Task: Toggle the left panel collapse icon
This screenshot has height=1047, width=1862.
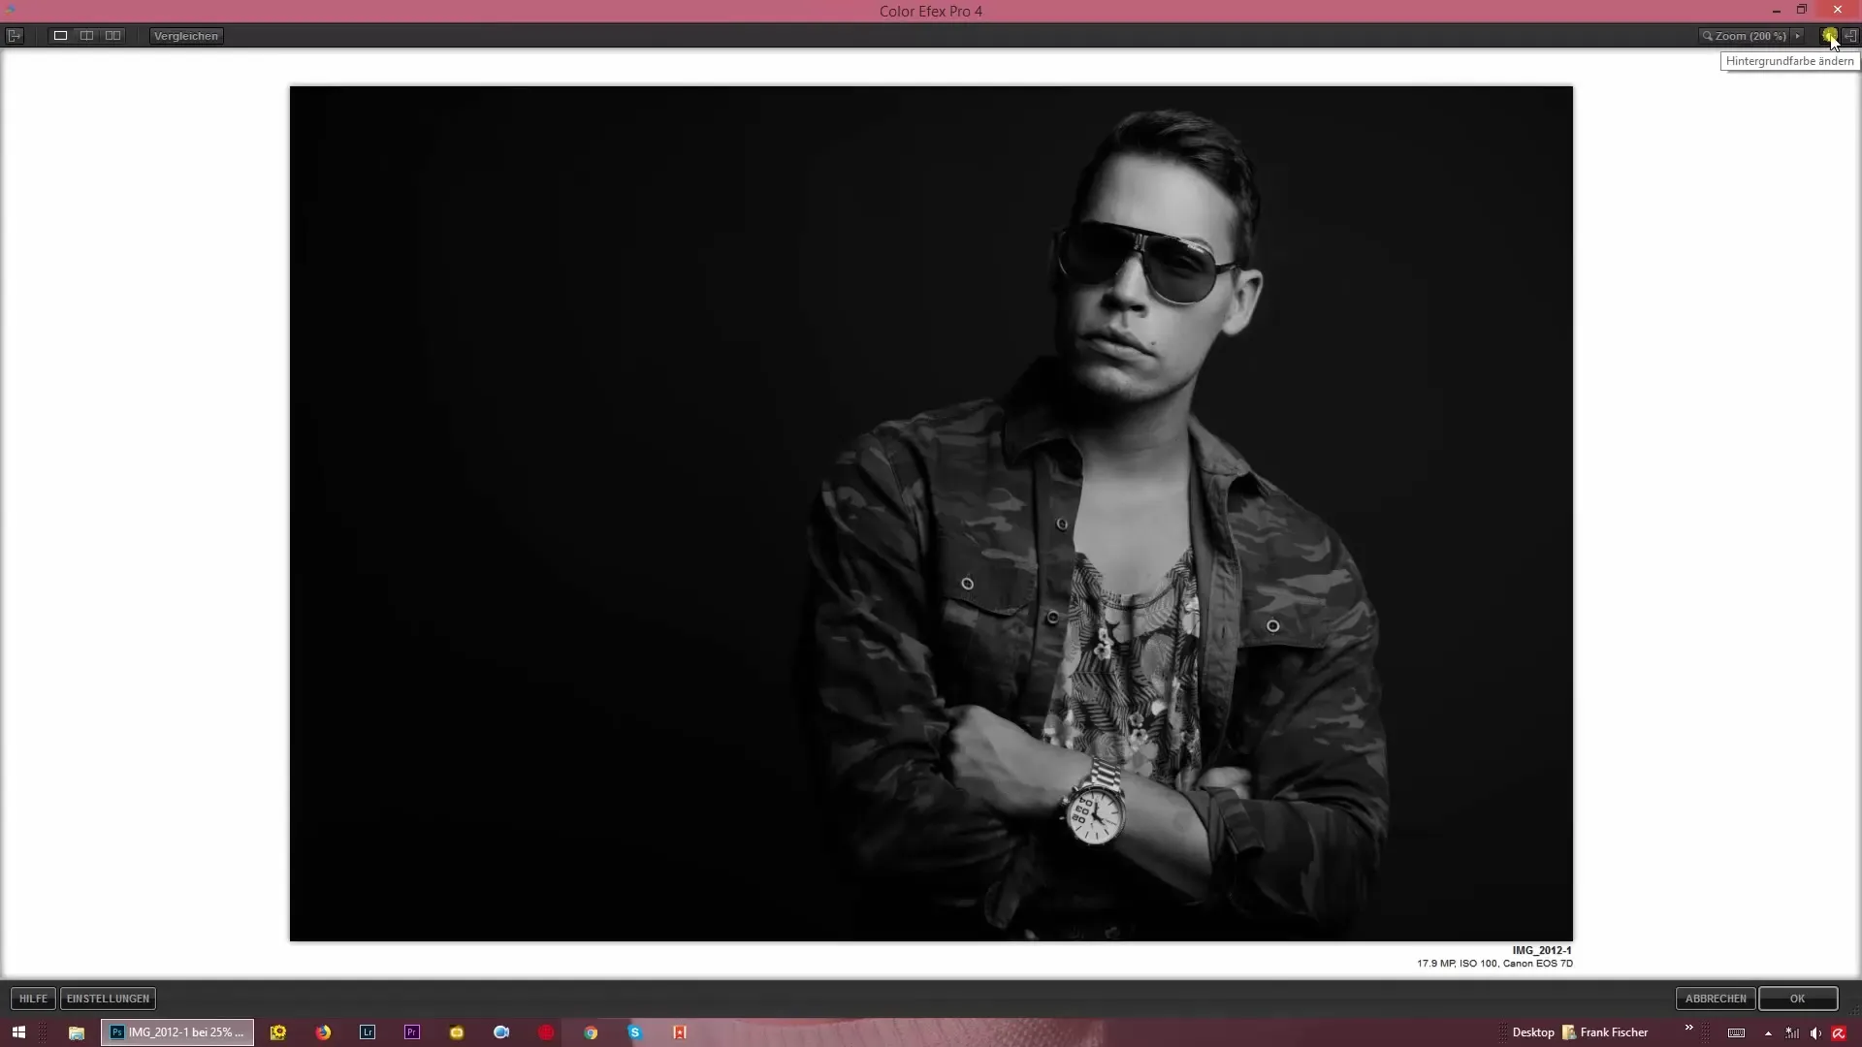Action: 15,36
